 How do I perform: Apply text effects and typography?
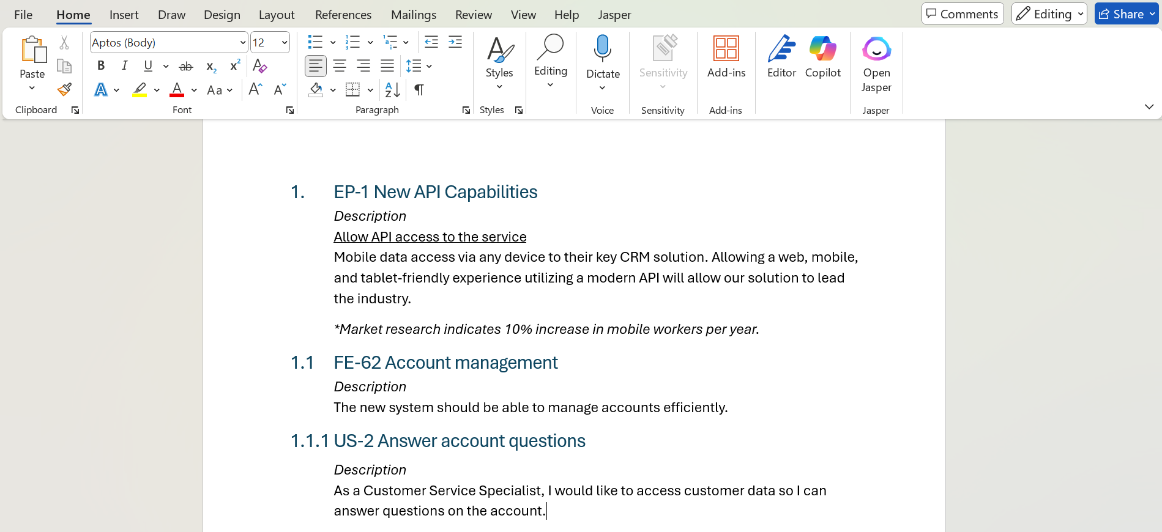[x=101, y=90]
